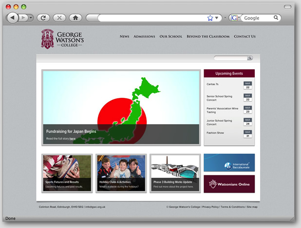Open the back/forward history dropdown arrow
Viewport: 301px width, 228px height.
click(x=31, y=18)
